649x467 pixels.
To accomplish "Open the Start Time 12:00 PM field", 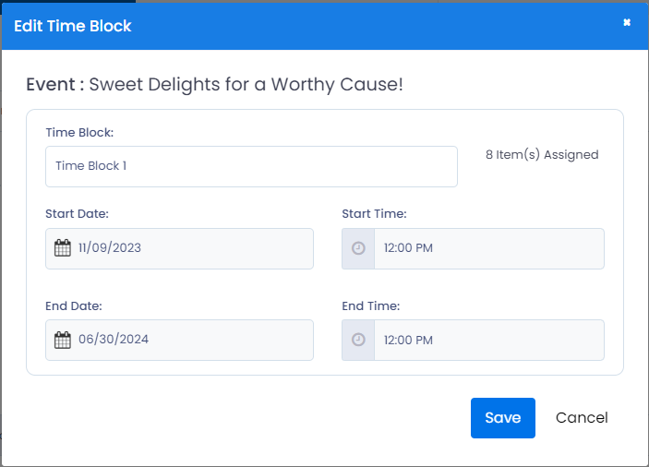I will (488, 248).
